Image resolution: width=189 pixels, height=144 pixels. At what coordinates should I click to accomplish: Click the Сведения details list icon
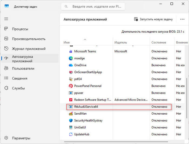click(x=6, y=78)
